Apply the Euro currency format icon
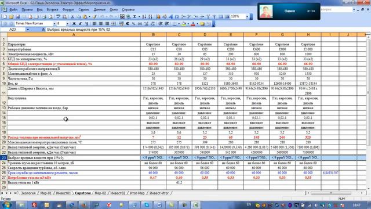The width and height of the screenshot is (371, 209). [x=128, y=23]
